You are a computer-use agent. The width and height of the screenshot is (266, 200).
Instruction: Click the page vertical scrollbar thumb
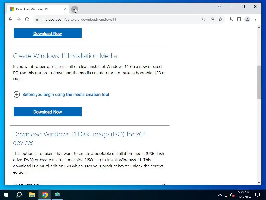[259, 82]
